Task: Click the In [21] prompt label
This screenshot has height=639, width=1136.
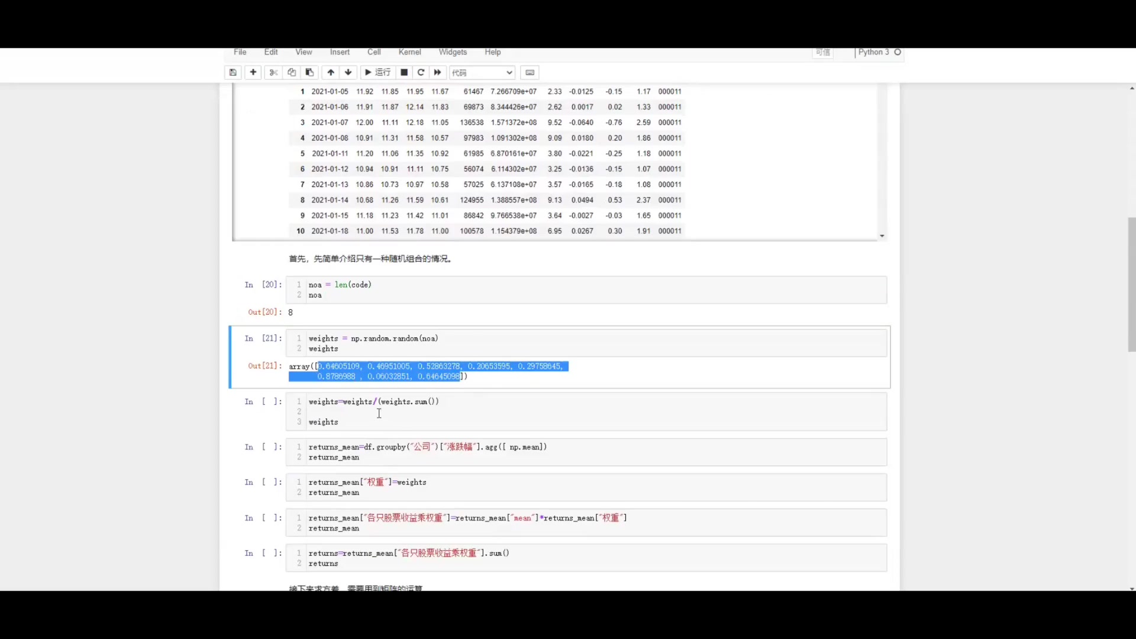Action: coord(263,338)
